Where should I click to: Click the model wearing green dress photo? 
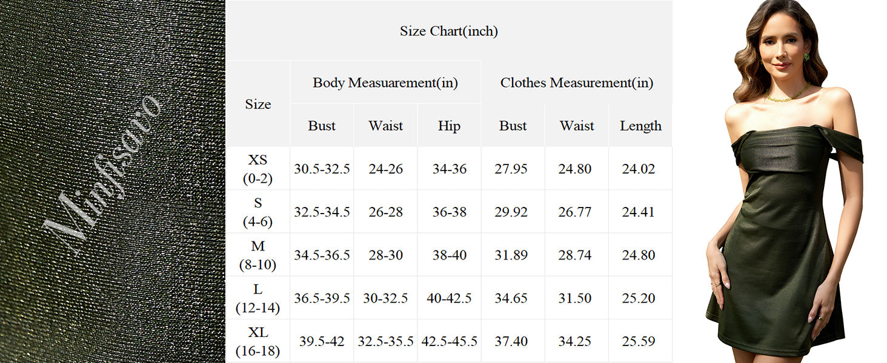coord(782,181)
